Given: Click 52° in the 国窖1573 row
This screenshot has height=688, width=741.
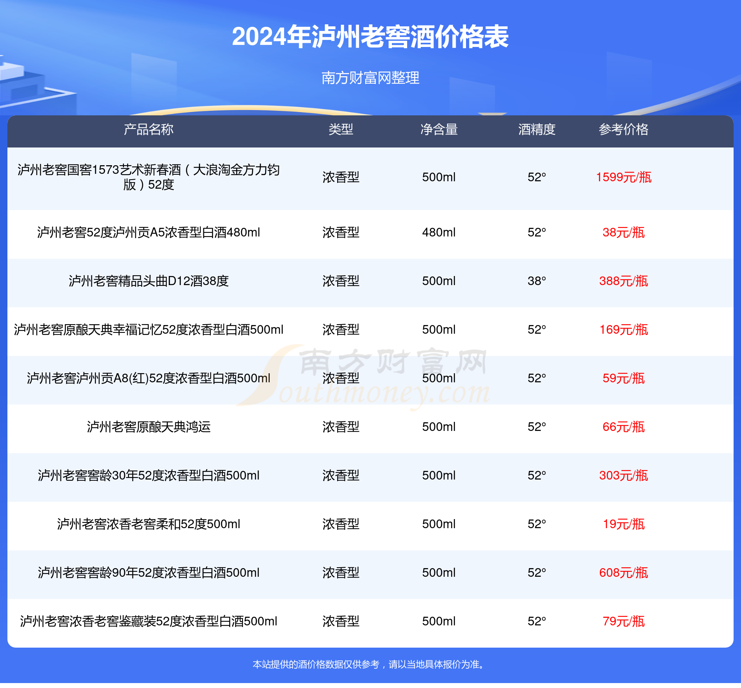Looking at the screenshot, I should point(537,177).
